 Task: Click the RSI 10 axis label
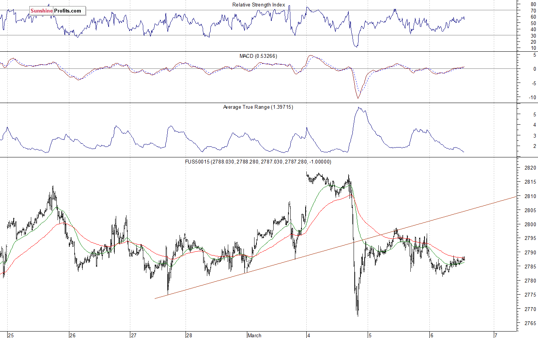(x=533, y=48)
